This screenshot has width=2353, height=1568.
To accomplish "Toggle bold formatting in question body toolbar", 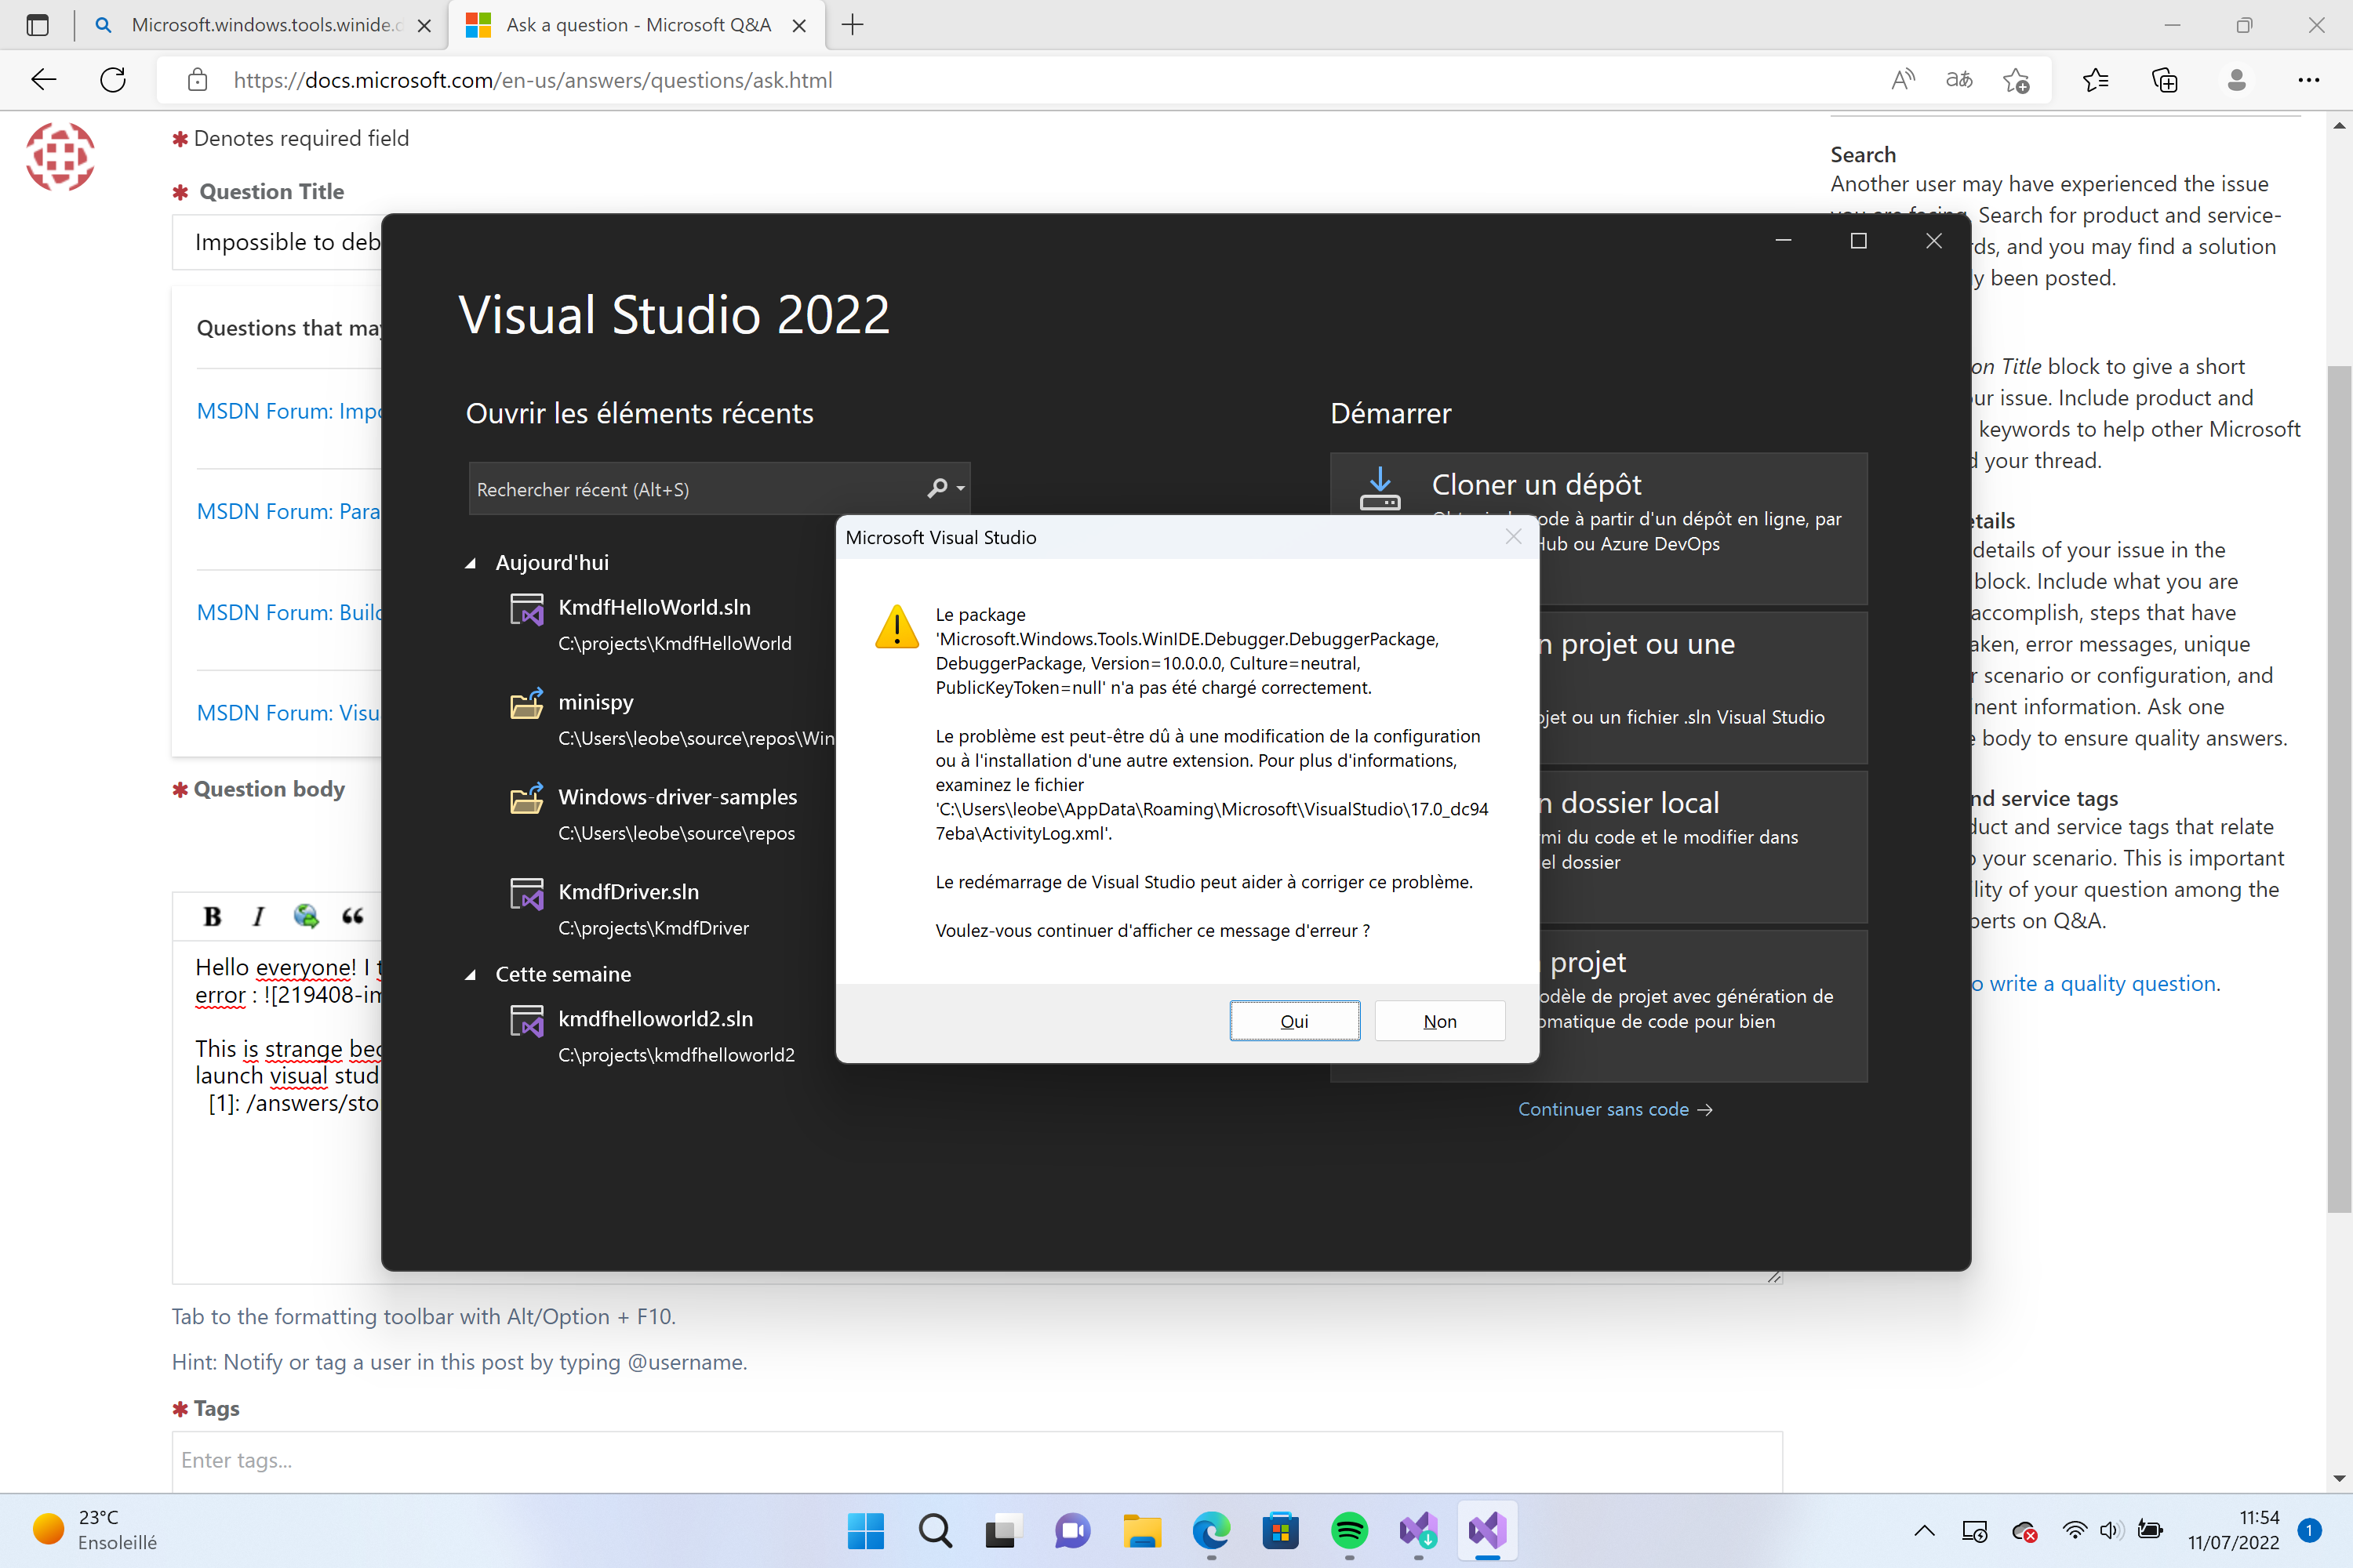I will [x=212, y=916].
